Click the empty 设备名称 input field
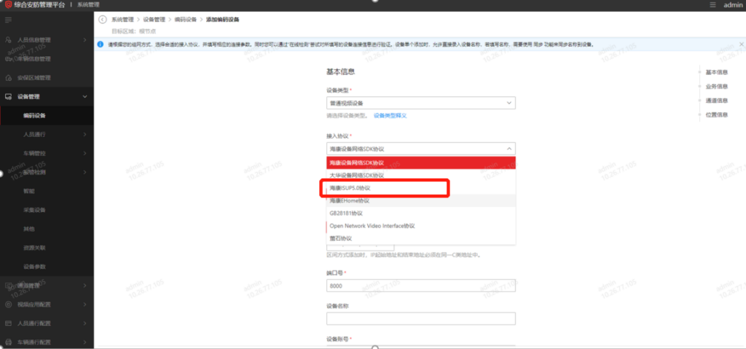This screenshot has height=349, width=746. click(x=421, y=318)
